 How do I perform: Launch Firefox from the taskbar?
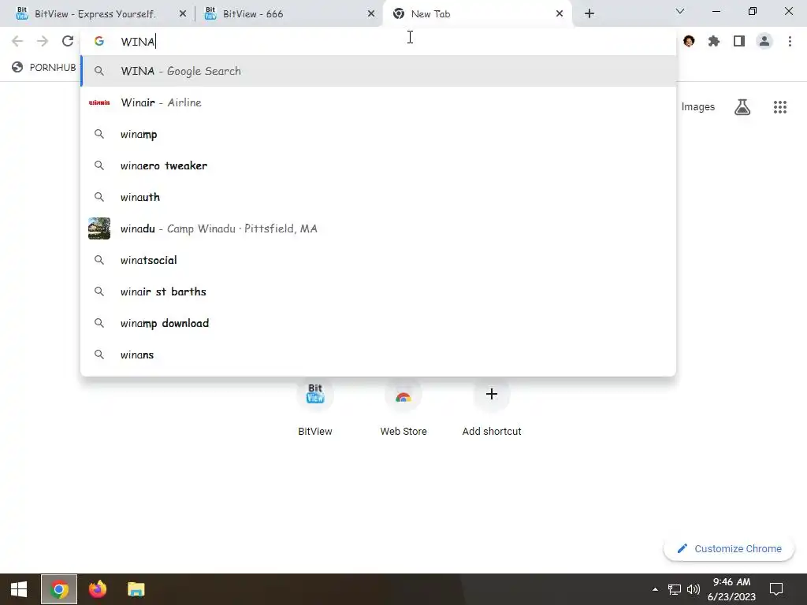pos(97,589)
